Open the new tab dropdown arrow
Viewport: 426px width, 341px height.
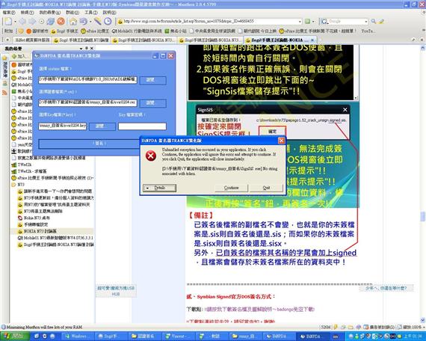point(15,22)
